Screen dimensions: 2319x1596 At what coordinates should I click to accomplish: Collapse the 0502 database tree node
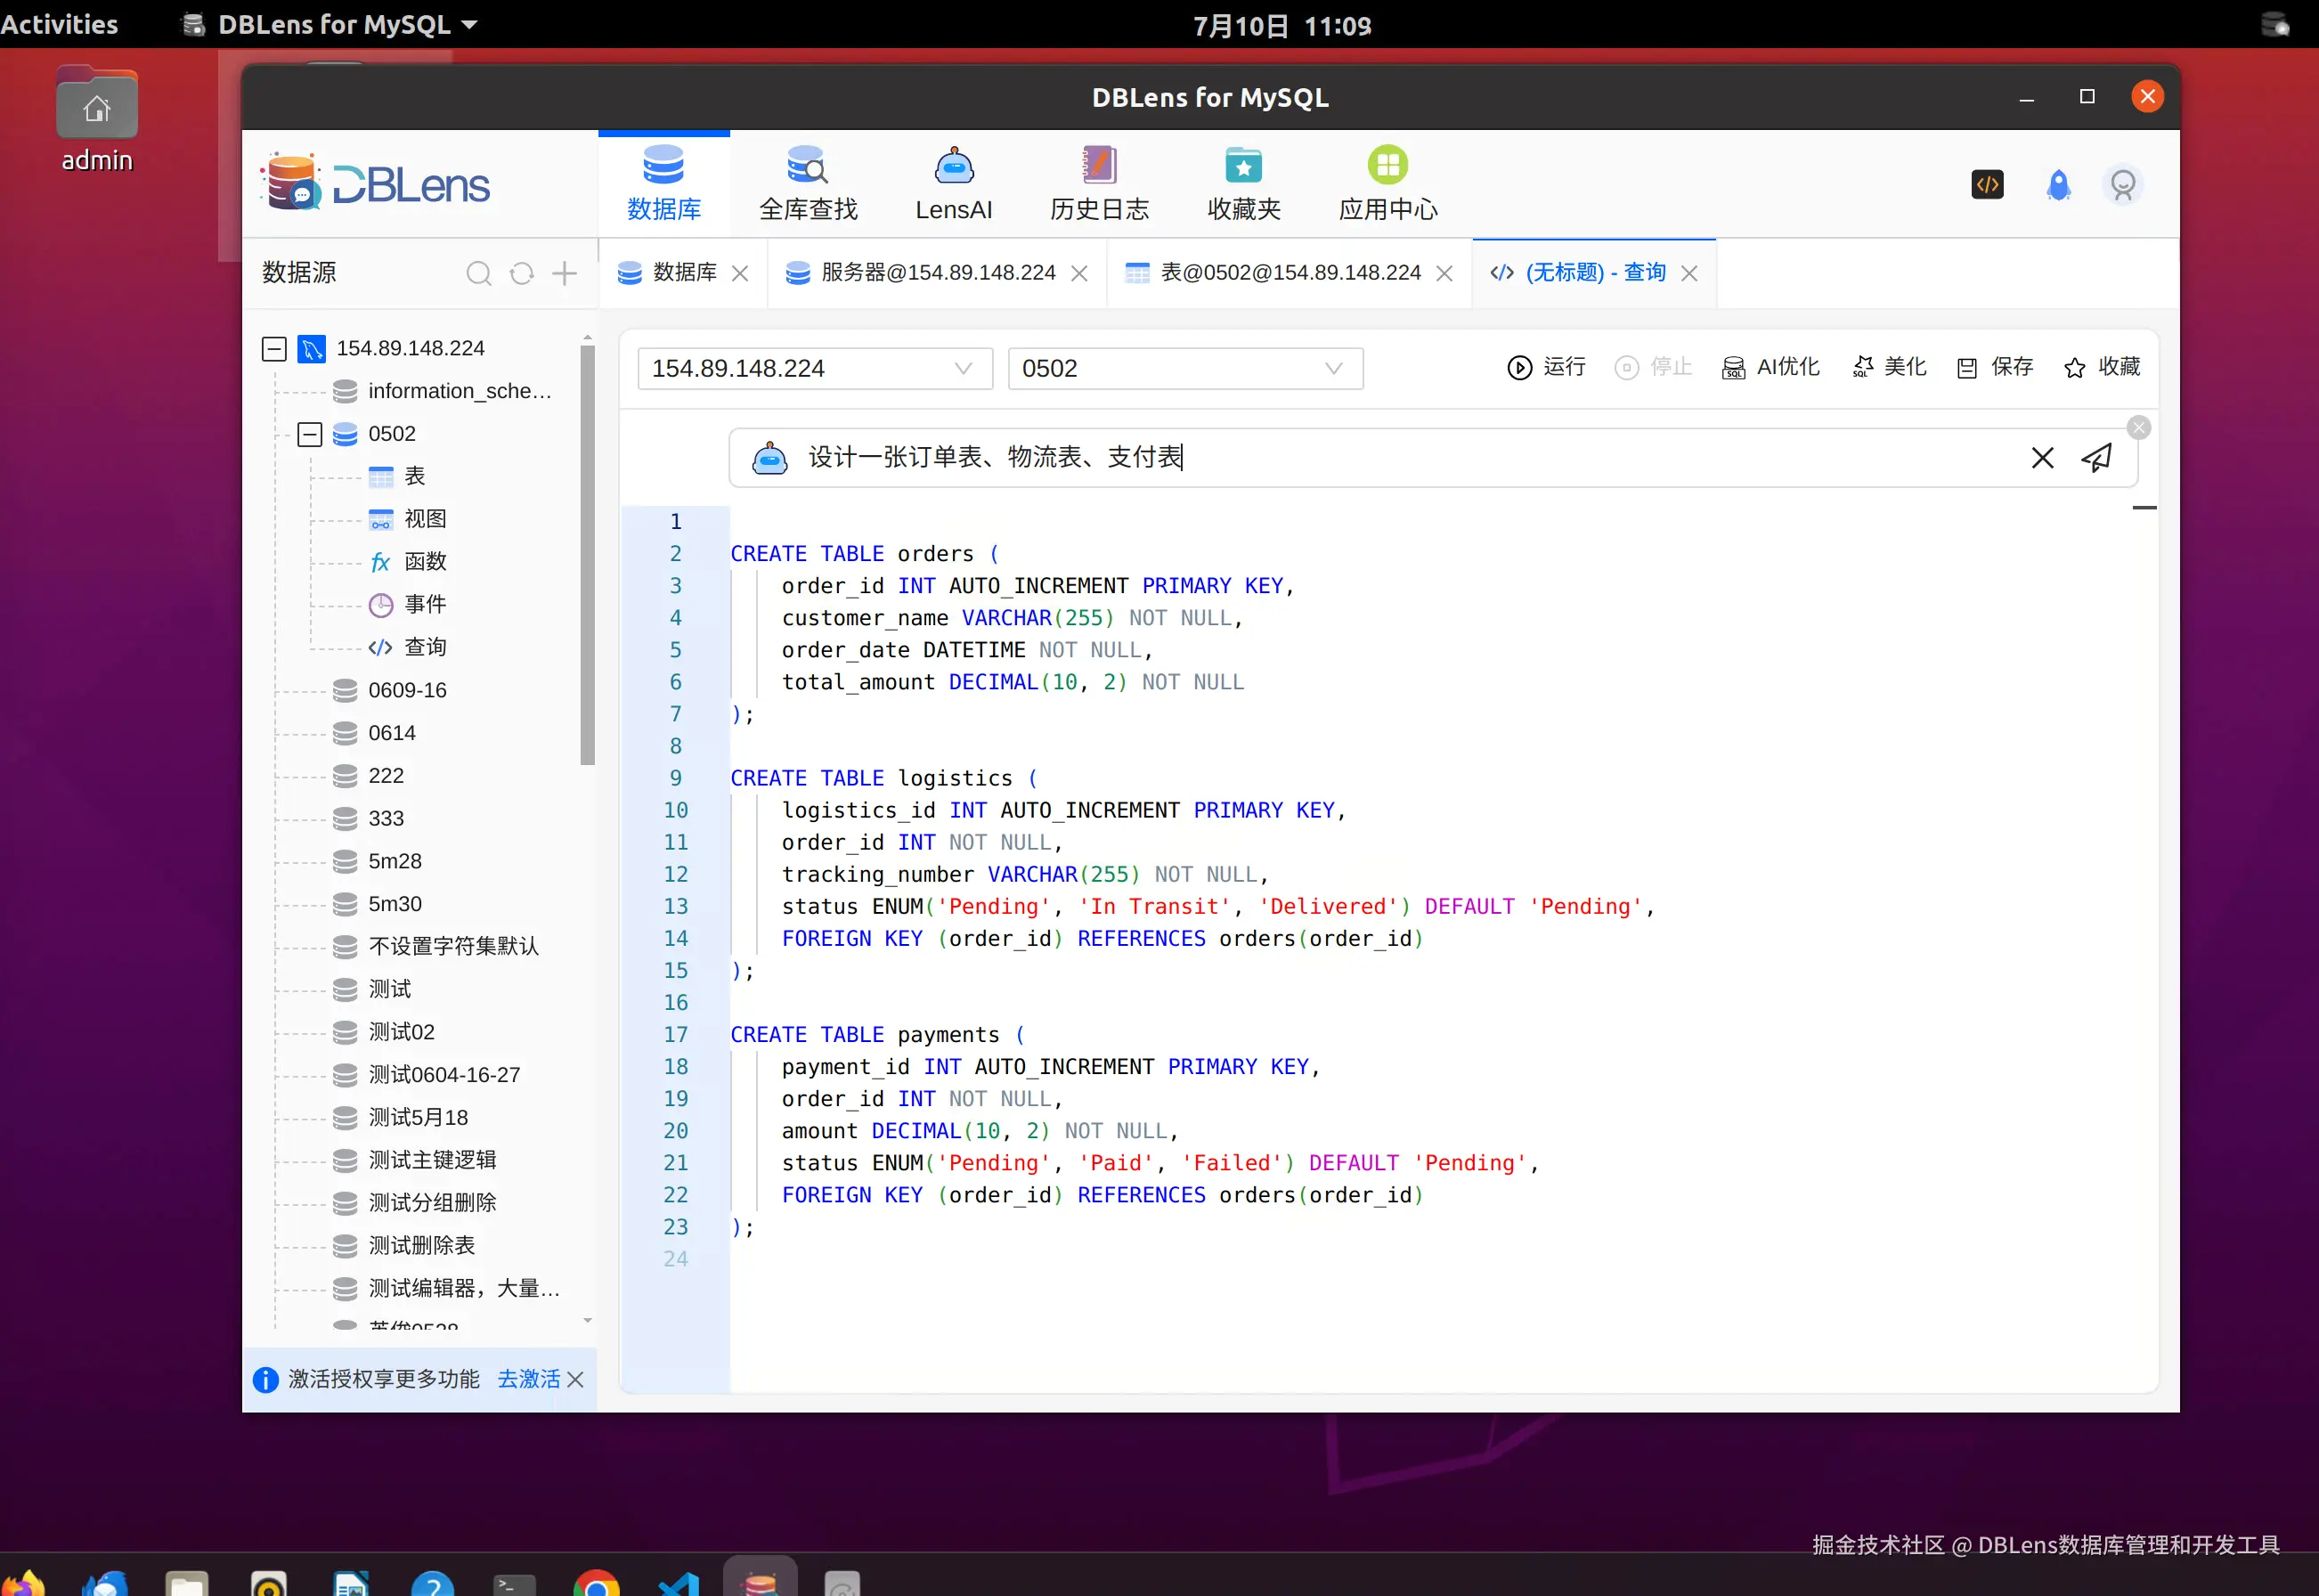tap(309, 433)
